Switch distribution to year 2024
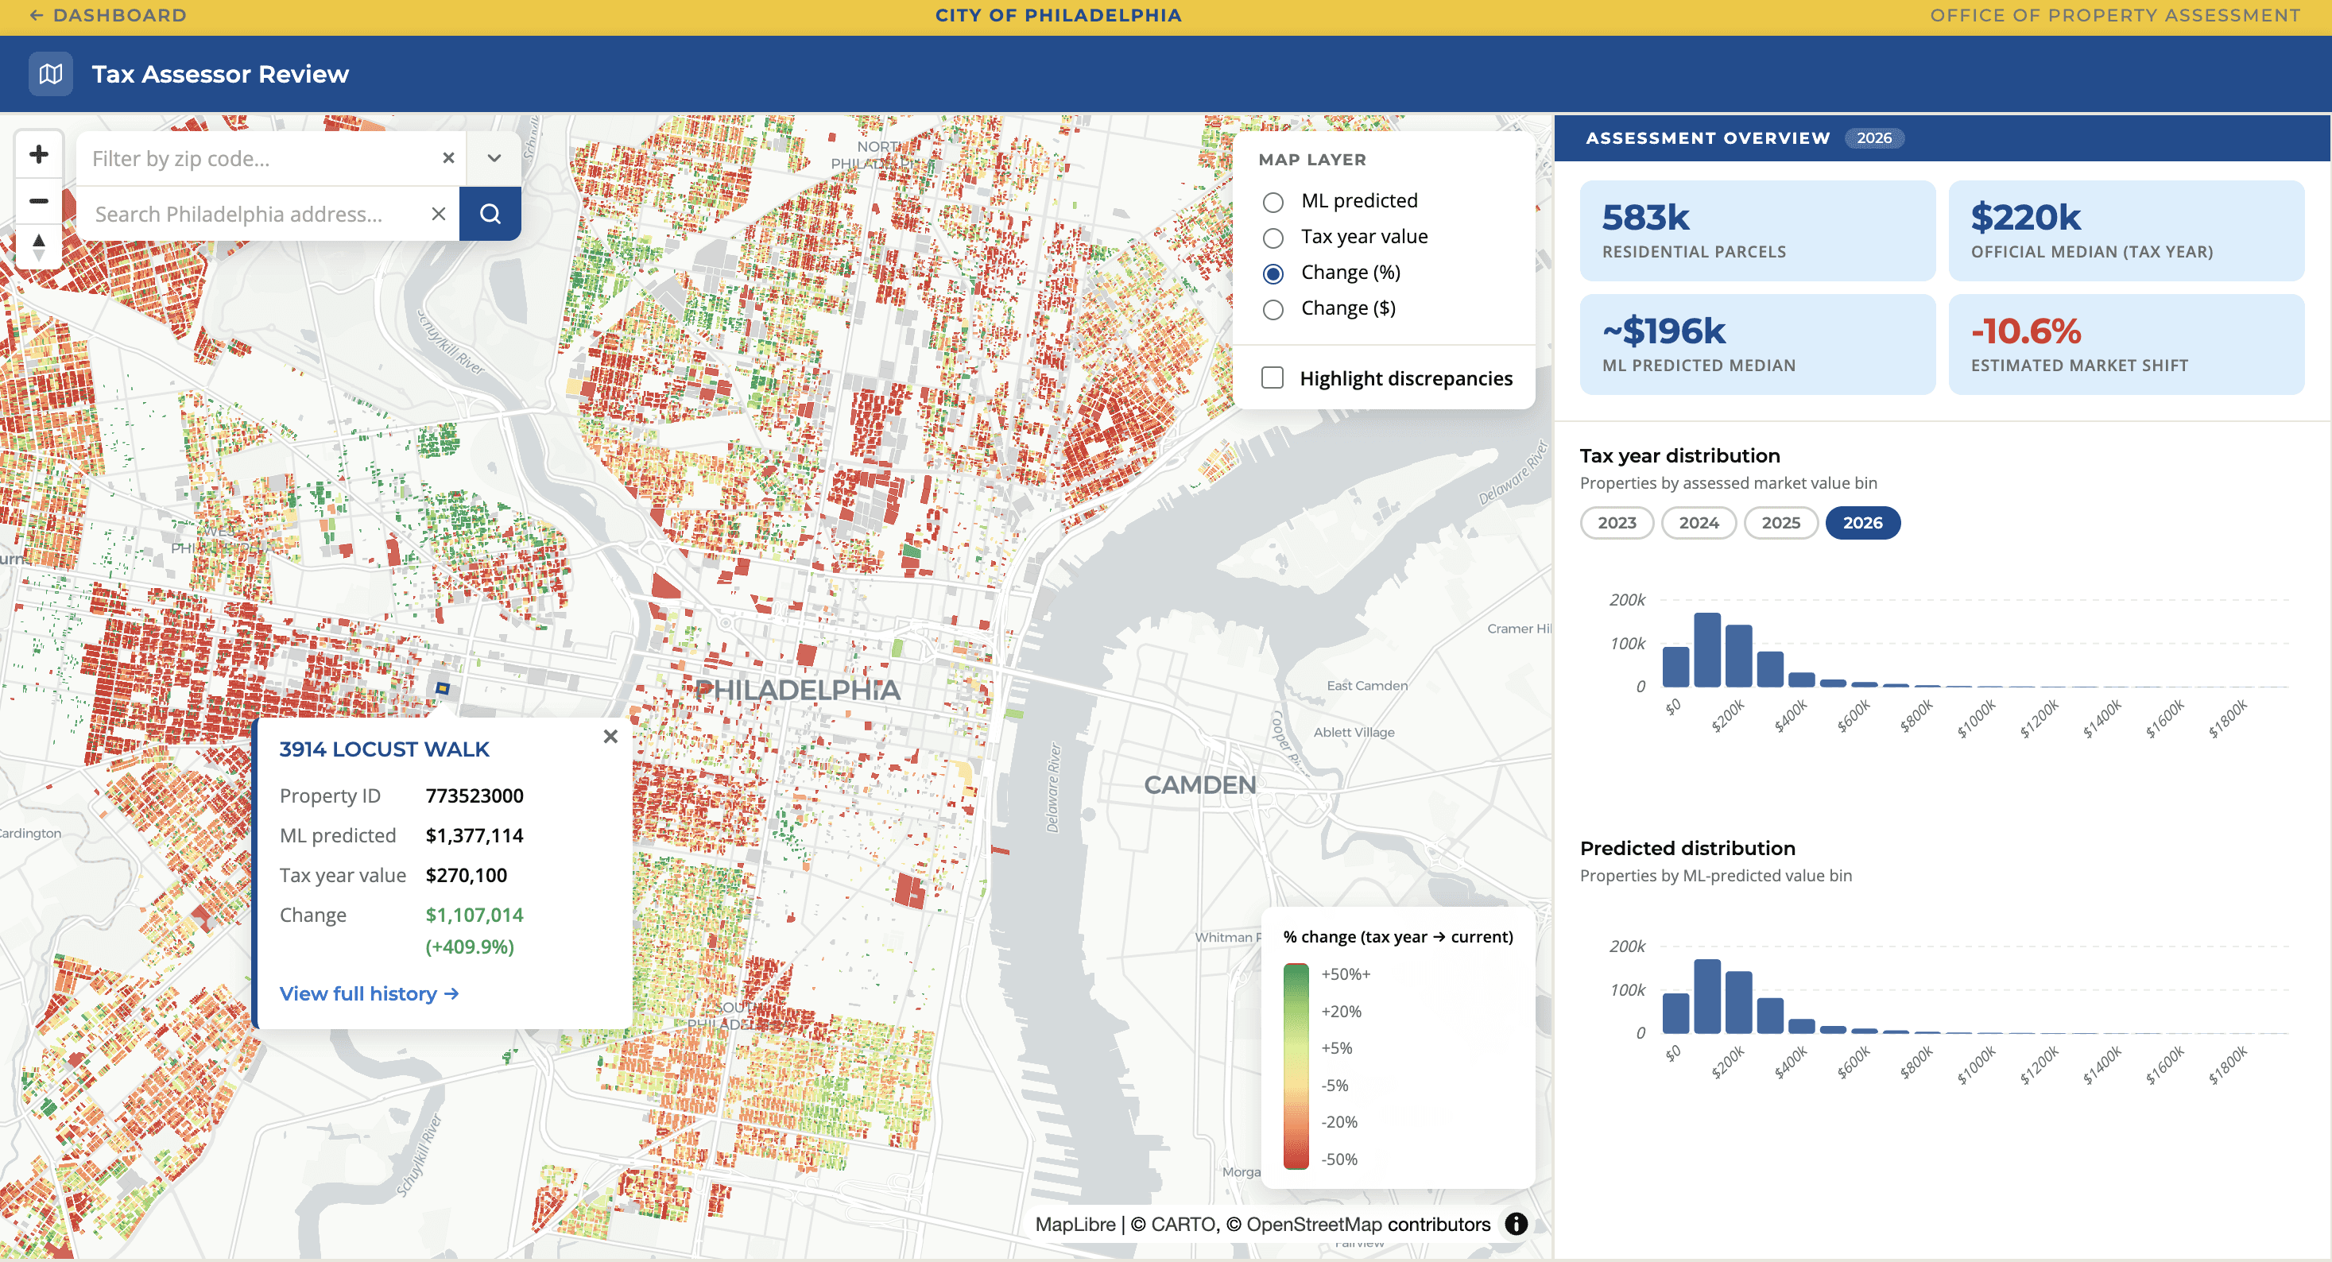Viewport: 2332px width, 1262px height. (x=1699, y=523)
